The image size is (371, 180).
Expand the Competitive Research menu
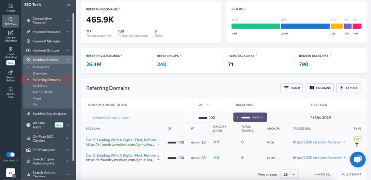pyautogui.click(x=67, y=21)
